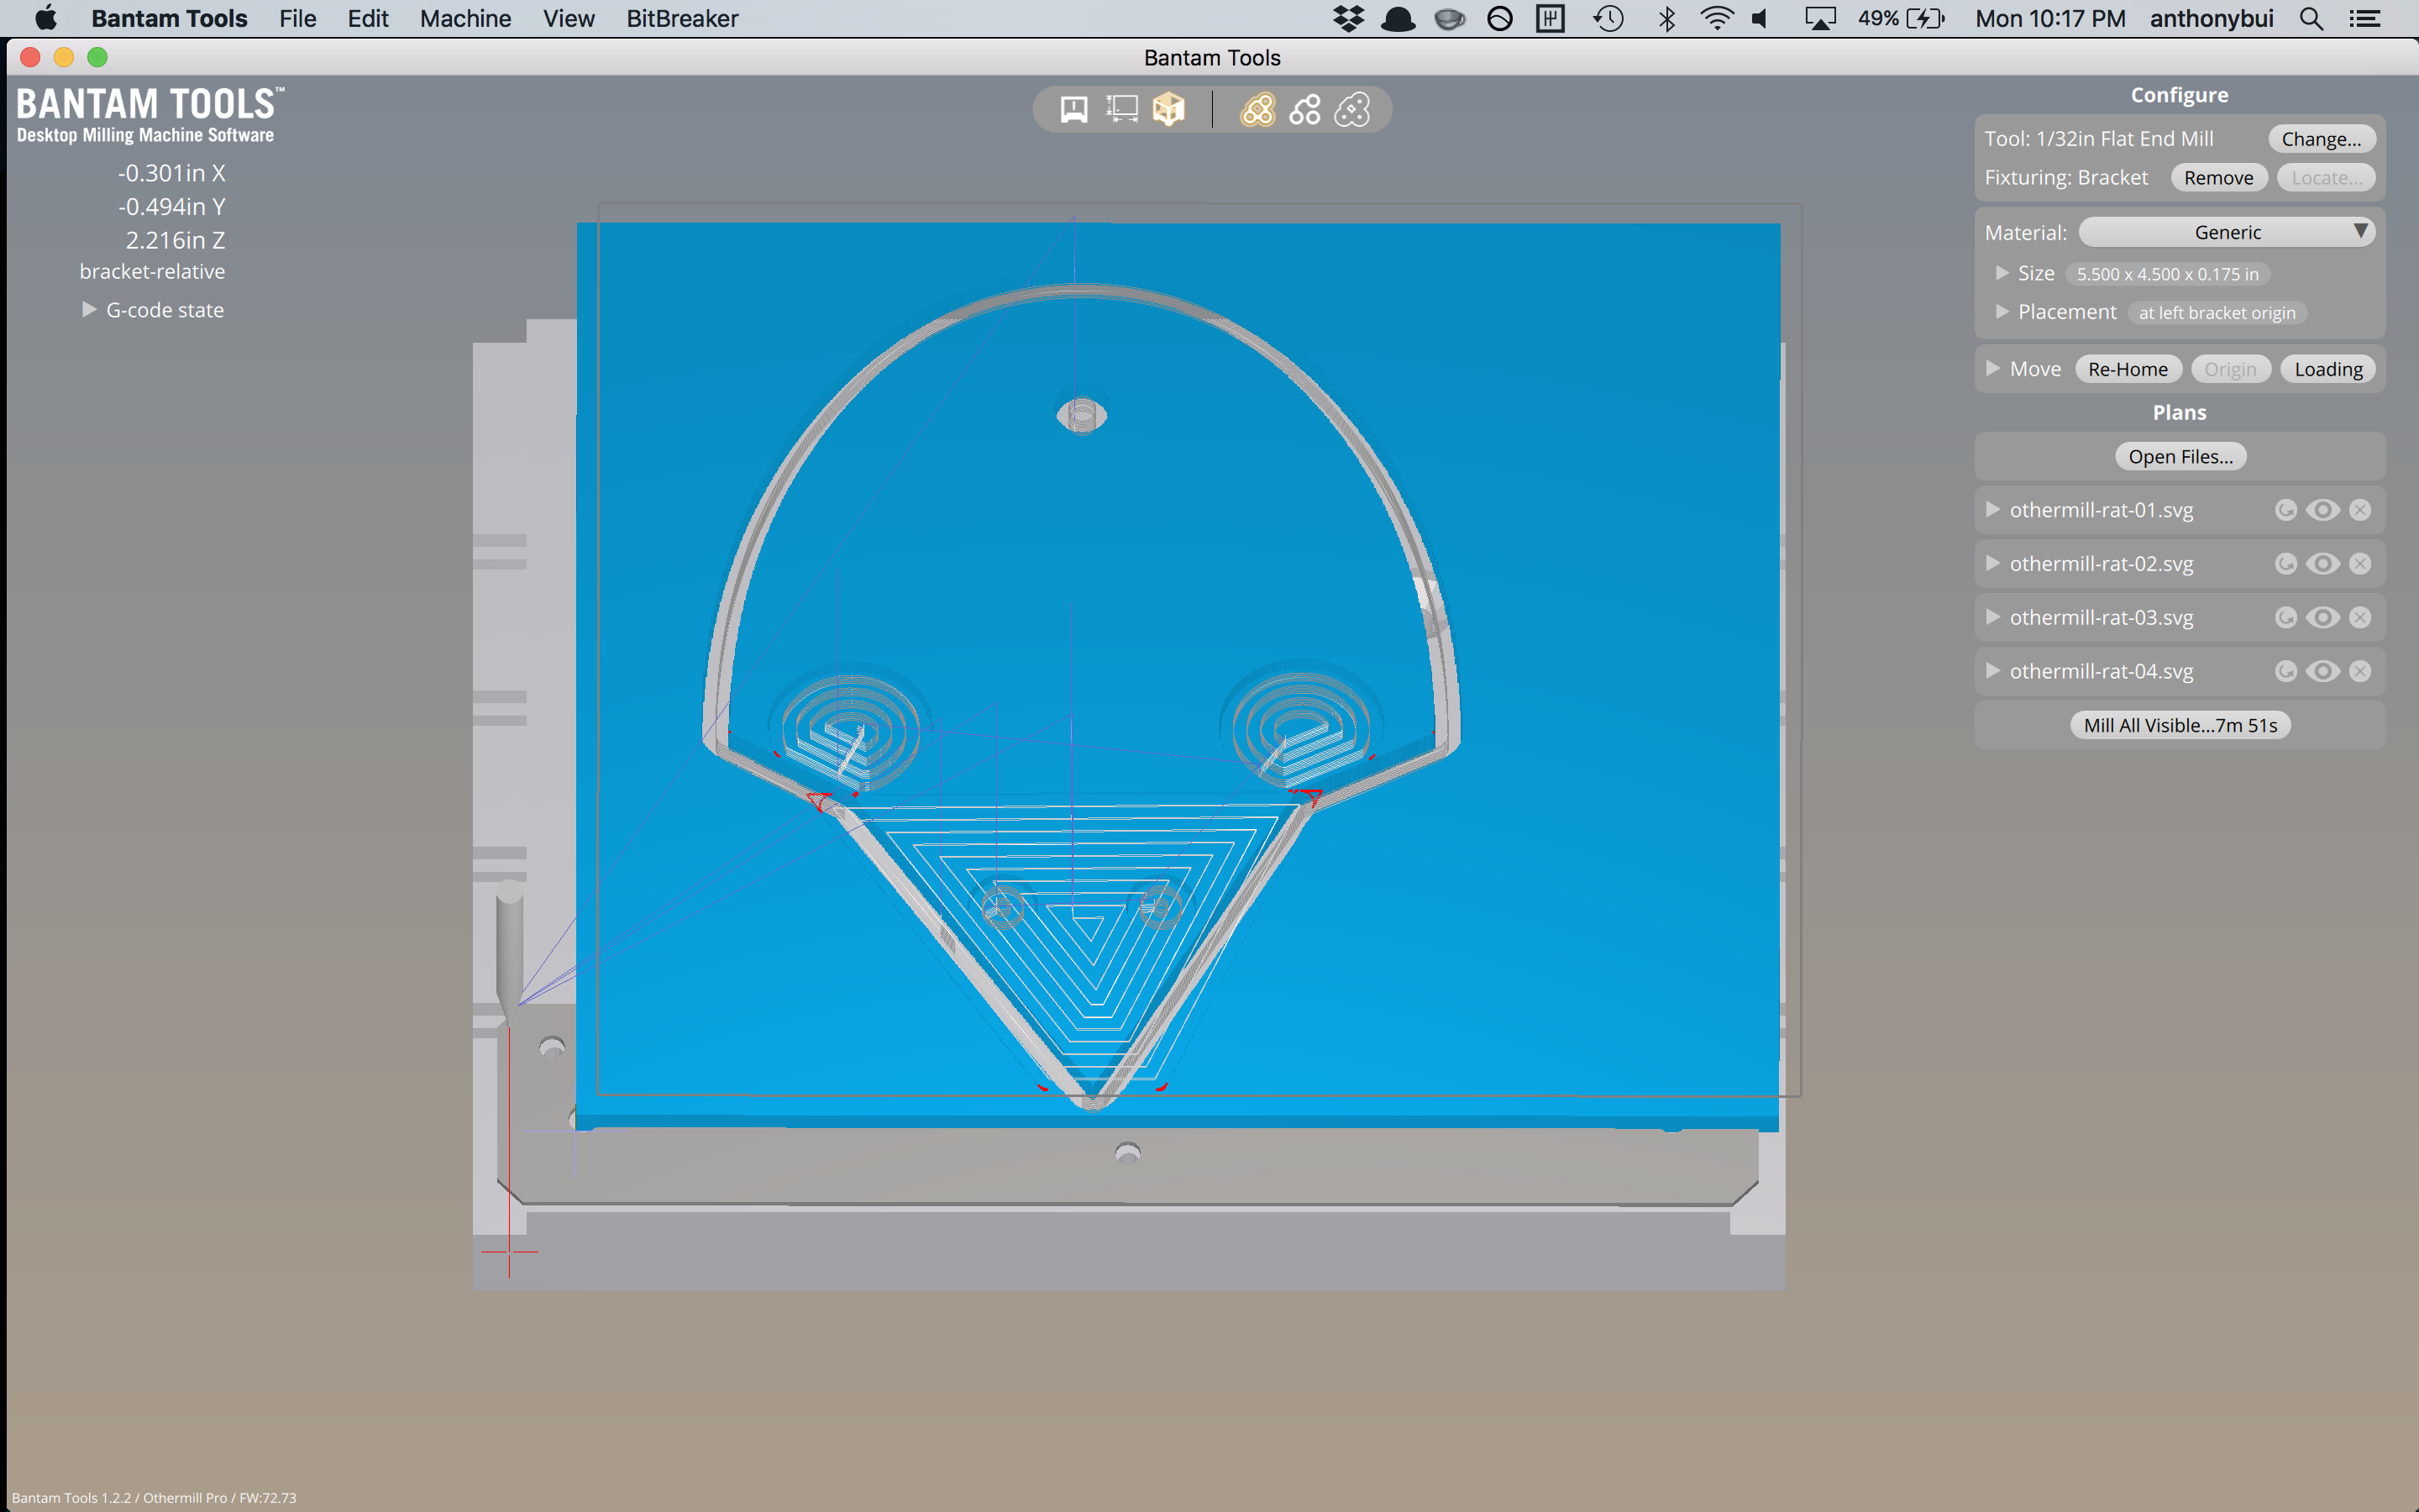The height and width of the screenshot is (1512, 2419).
Task: Open the Edit menu
Action: (368, 18)
